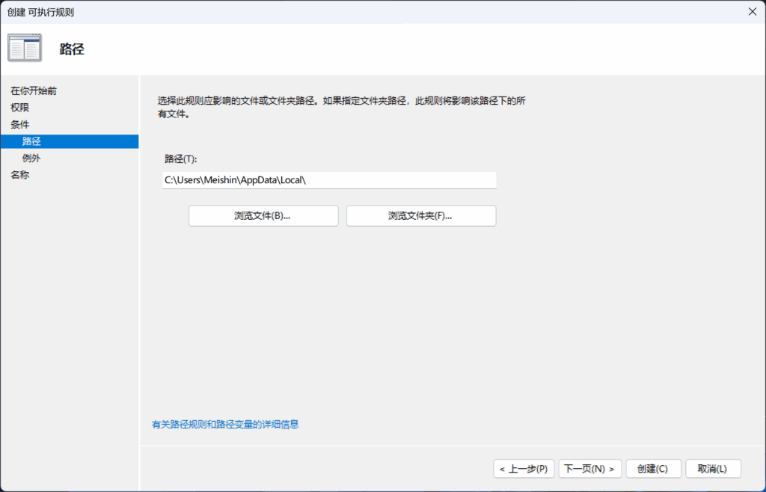Create the rule using "创建(C)"

(x=652, y=468)
